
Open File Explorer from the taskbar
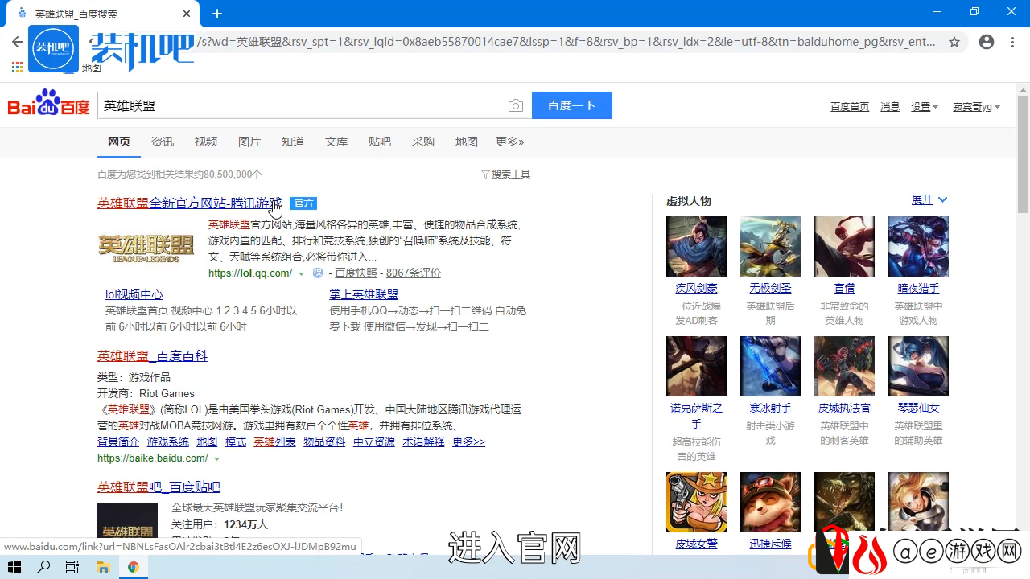(x=103, y=567)
